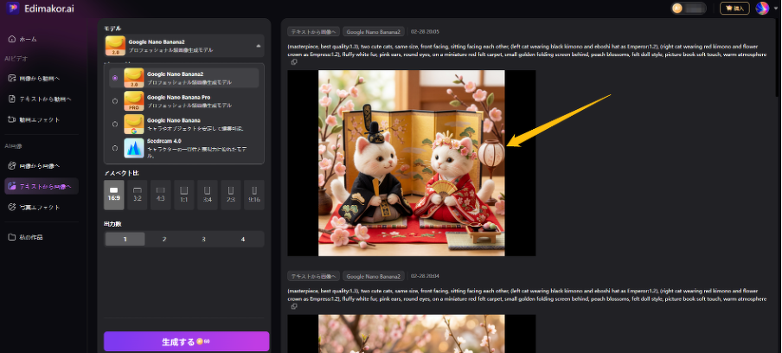Open 動画エフェクト in the sidebar
This screenshot has height=353, width=782.
click(39, 119)
